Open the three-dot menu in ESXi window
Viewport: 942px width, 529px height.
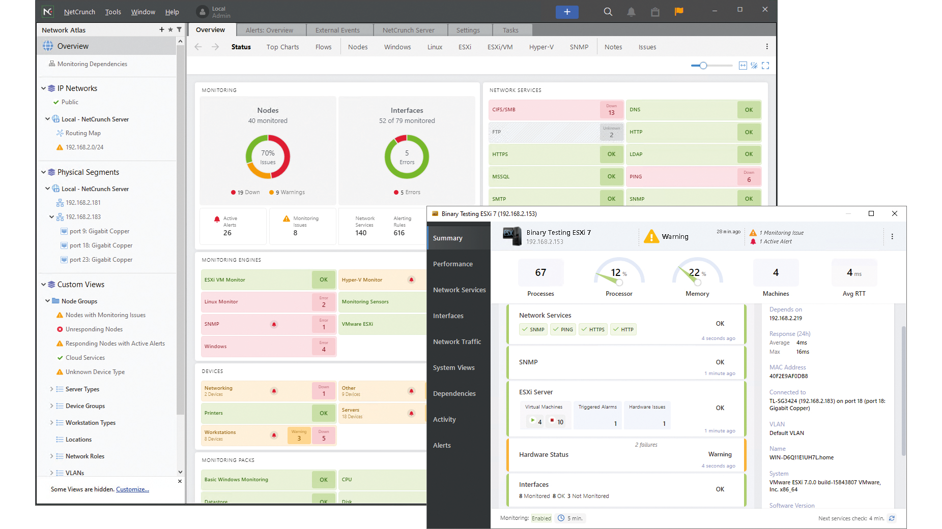[x=892, y=236]
